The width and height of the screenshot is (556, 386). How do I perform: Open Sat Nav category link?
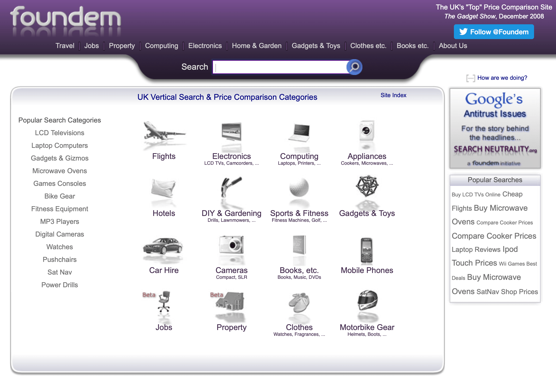(x=60, y=272)
